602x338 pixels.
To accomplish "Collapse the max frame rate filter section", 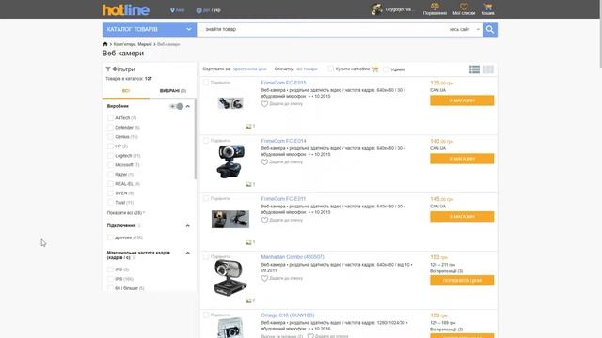I will pos(188,253).
